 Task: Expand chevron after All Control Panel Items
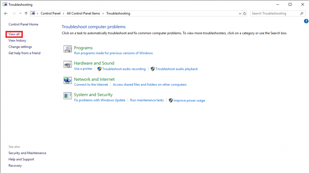(103, 13)
